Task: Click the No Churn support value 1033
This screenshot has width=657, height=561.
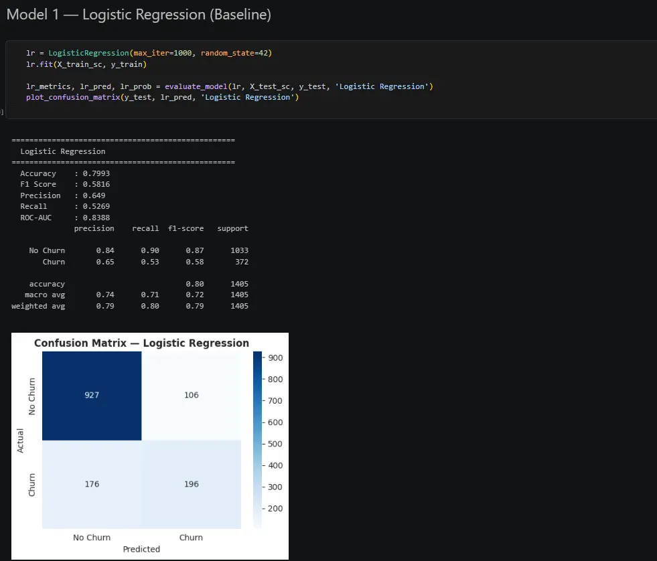Action: [239, 250]
